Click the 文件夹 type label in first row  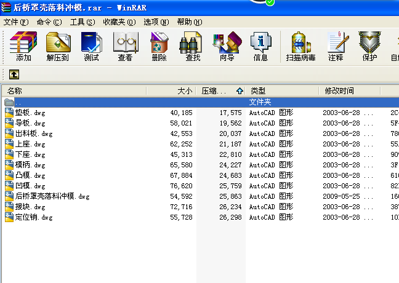click(x=260, y=102)
